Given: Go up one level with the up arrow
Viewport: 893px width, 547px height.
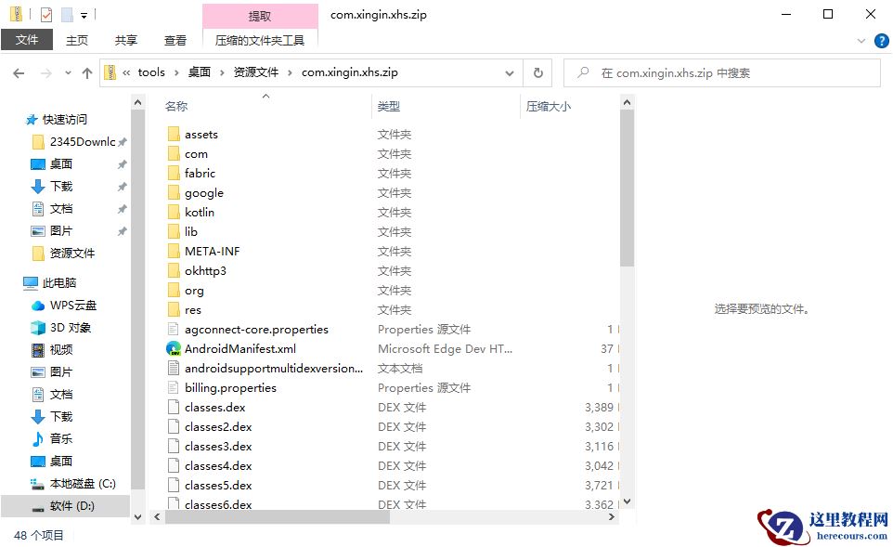Looking at the screenshot, I should pyautogui.click(x=86, y=72).
